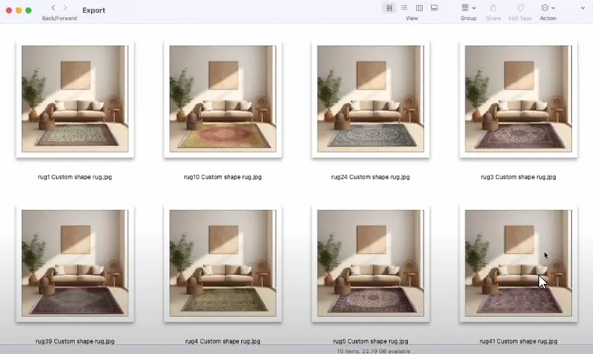Click the green zoom window button

tap(28, 10)
